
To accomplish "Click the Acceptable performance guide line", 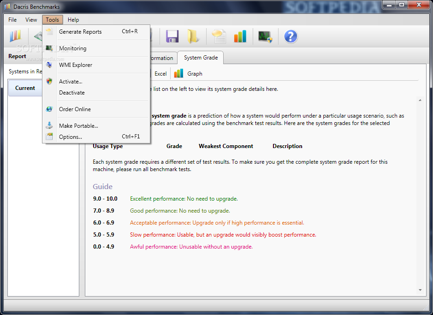I will 217,222.
